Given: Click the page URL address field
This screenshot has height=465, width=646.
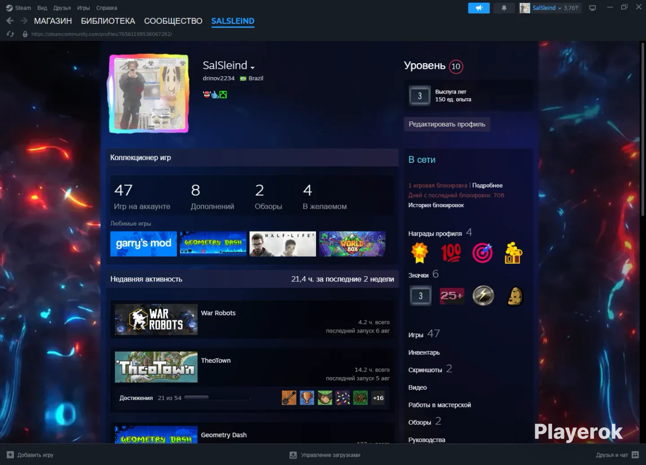Looking at the screenshot, I should pos(101,34).
